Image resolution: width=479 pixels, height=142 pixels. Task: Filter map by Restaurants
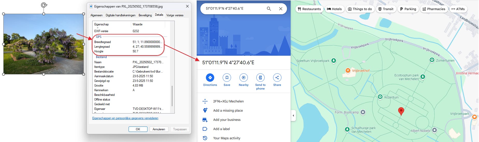pos(309,9)
